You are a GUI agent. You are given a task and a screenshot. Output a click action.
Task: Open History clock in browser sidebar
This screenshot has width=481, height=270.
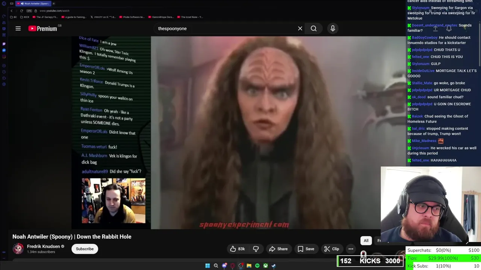pyautogui.click(x=4, y=72)
